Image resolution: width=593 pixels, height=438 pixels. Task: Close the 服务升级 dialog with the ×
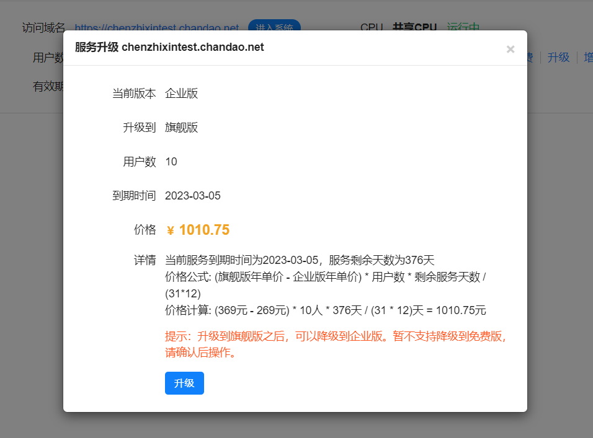click(511, 49)
